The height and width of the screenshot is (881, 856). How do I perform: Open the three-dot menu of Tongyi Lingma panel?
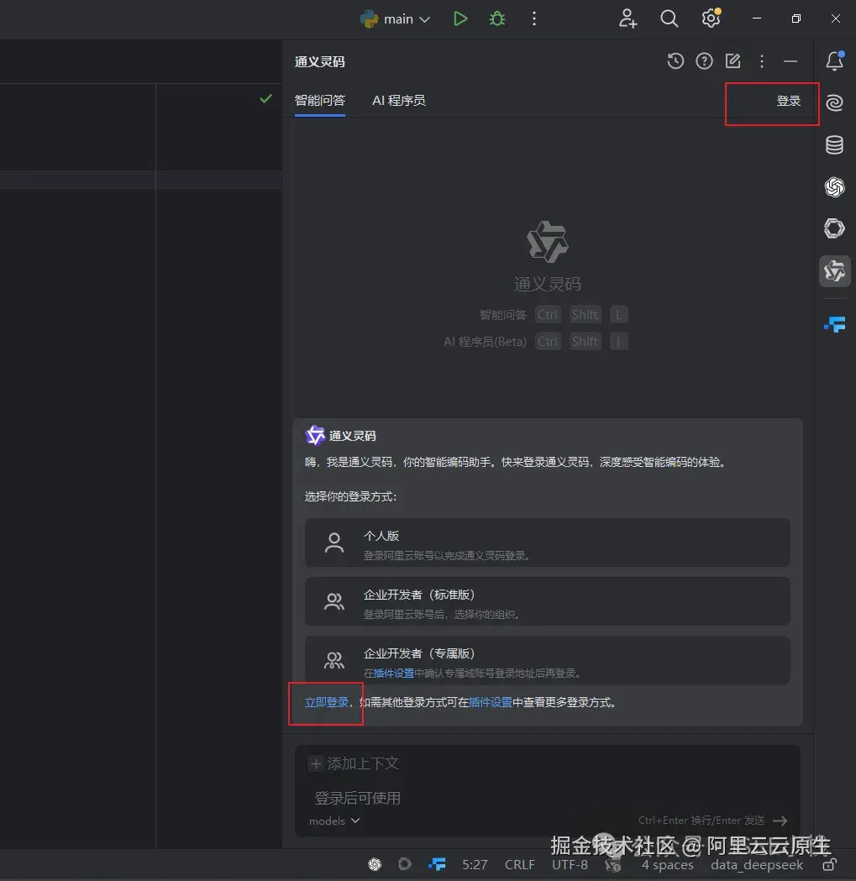761,60
